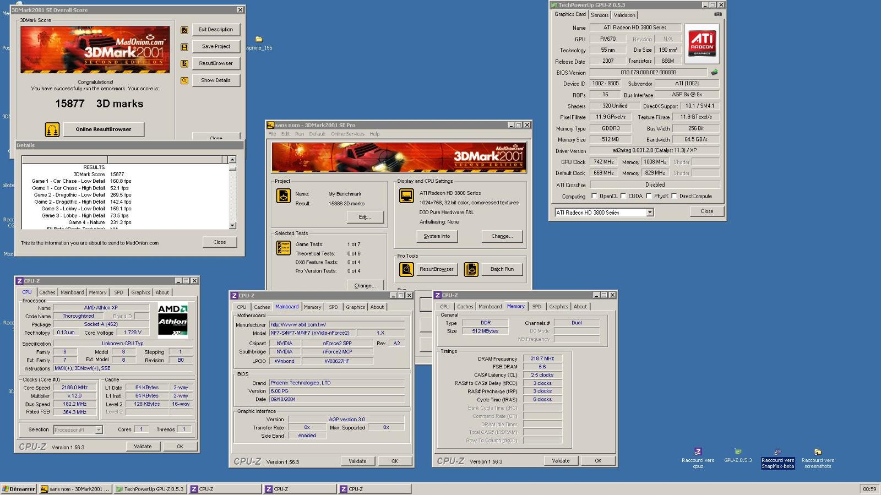Click the Project icon in 3DMark2001 SE Pro
Screen dimensions: 881x495
tap(284, 195)
